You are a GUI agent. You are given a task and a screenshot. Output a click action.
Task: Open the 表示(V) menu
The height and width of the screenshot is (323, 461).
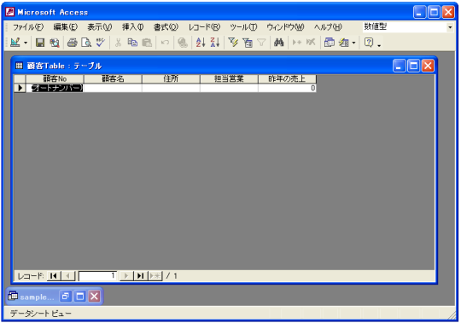[x=99, y=27]
